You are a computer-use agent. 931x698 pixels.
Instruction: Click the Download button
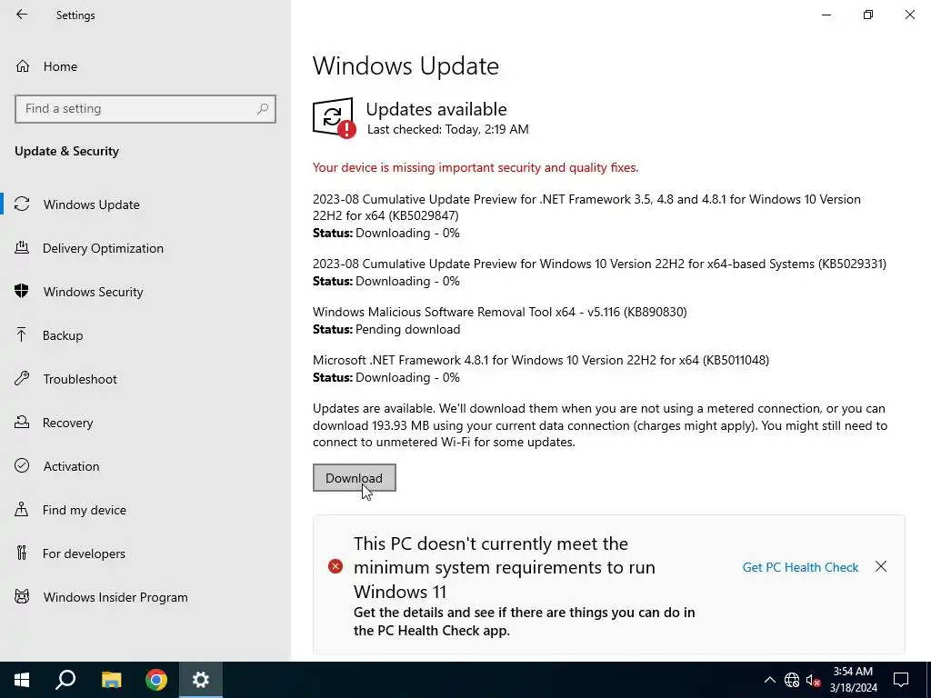[x=355, y=478]
